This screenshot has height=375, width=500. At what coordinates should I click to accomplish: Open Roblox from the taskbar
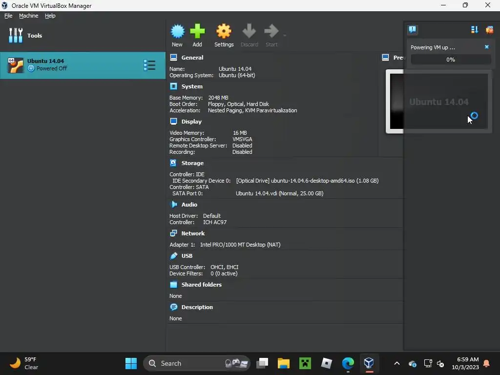pos(327,363)
